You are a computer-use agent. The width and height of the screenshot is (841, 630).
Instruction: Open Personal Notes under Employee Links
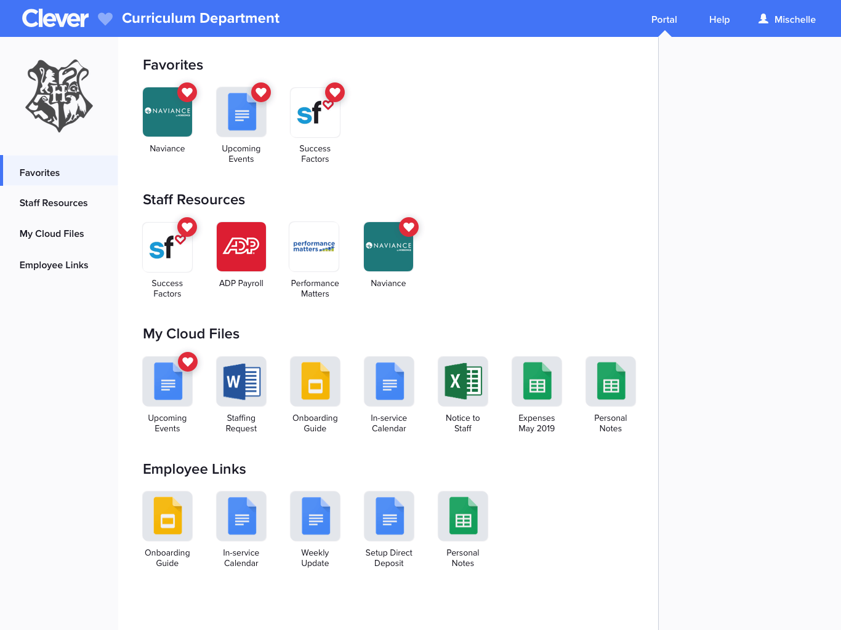click(x=463, y=516)
